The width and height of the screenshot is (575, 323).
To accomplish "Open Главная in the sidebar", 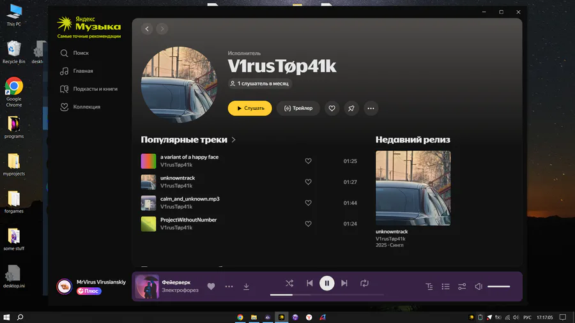I will pos(77,71).
